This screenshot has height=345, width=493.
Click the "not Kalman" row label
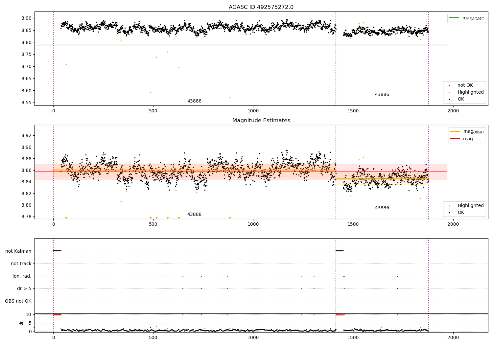coord(18,251)
